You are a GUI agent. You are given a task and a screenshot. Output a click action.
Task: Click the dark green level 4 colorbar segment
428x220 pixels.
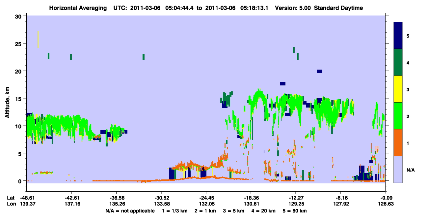(x=398, y=62)
